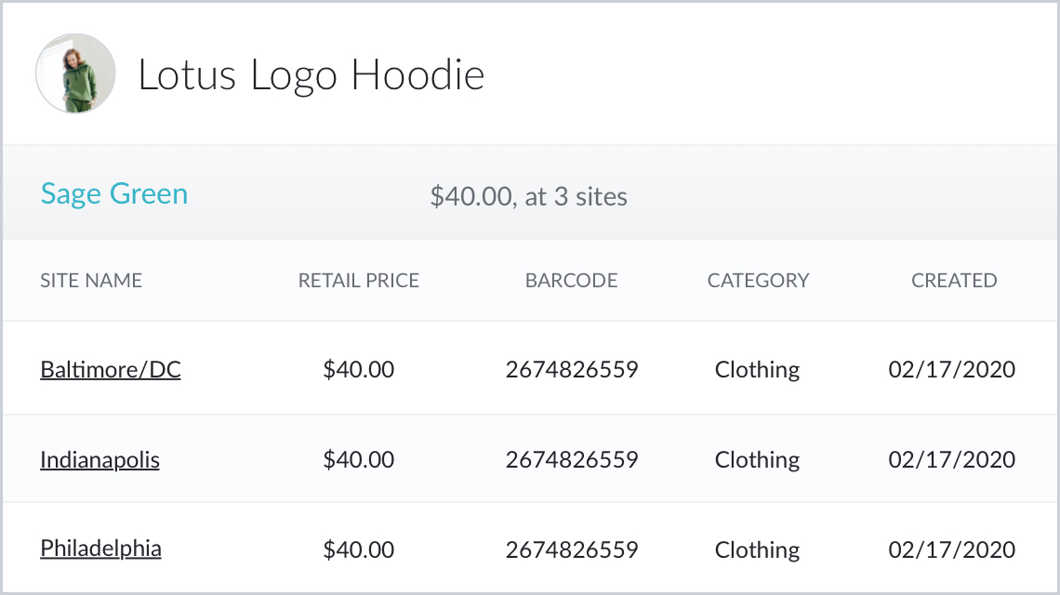This screenshot has width=1060, height=595.
Task: Expand the Sage Green variant header
Action: tap(114, 194)
